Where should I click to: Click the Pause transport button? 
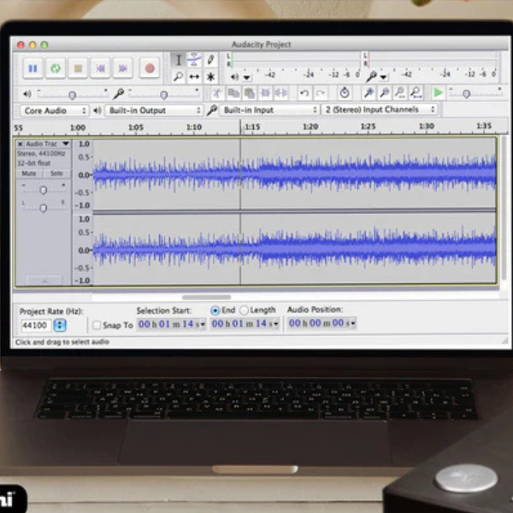(32, 68)
